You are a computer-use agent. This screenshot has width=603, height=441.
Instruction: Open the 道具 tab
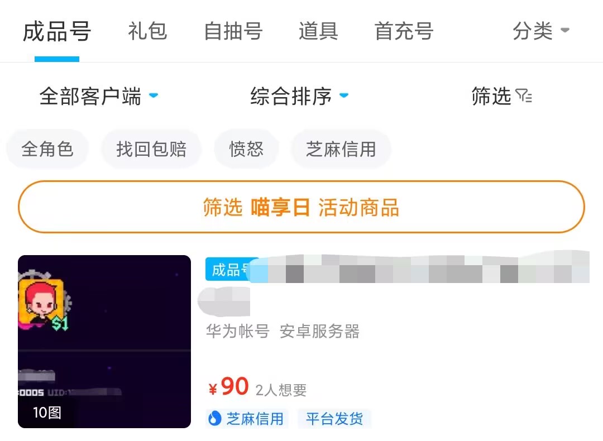point(318,31)
